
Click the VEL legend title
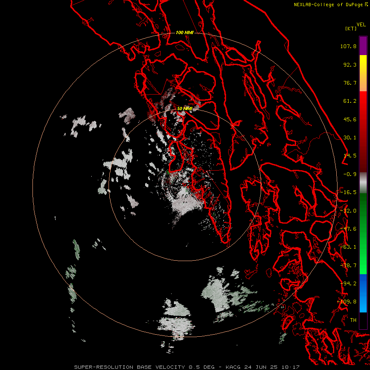[361, 25]
